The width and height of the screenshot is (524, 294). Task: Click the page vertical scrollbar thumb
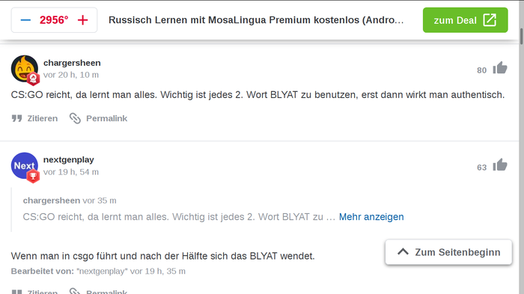tap(521, 36)
